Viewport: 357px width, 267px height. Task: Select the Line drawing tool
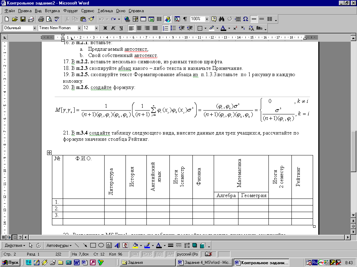click(x=77, y=245)
